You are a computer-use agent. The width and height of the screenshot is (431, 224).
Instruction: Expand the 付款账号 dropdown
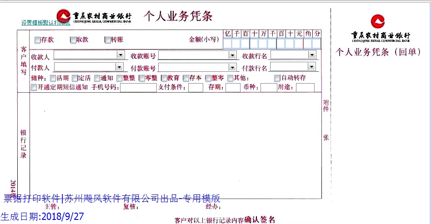[x=233, y=68]
